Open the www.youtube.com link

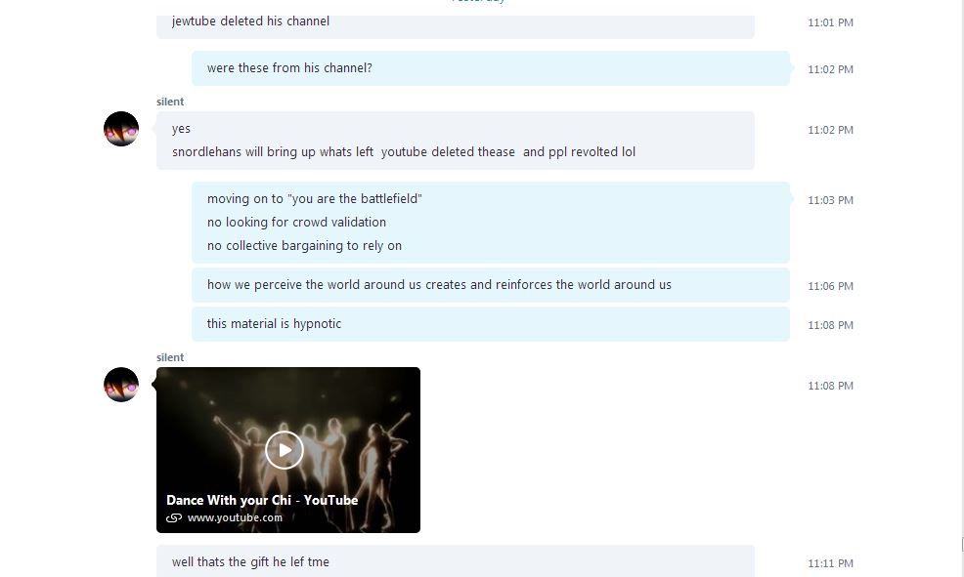pos(235,517)
